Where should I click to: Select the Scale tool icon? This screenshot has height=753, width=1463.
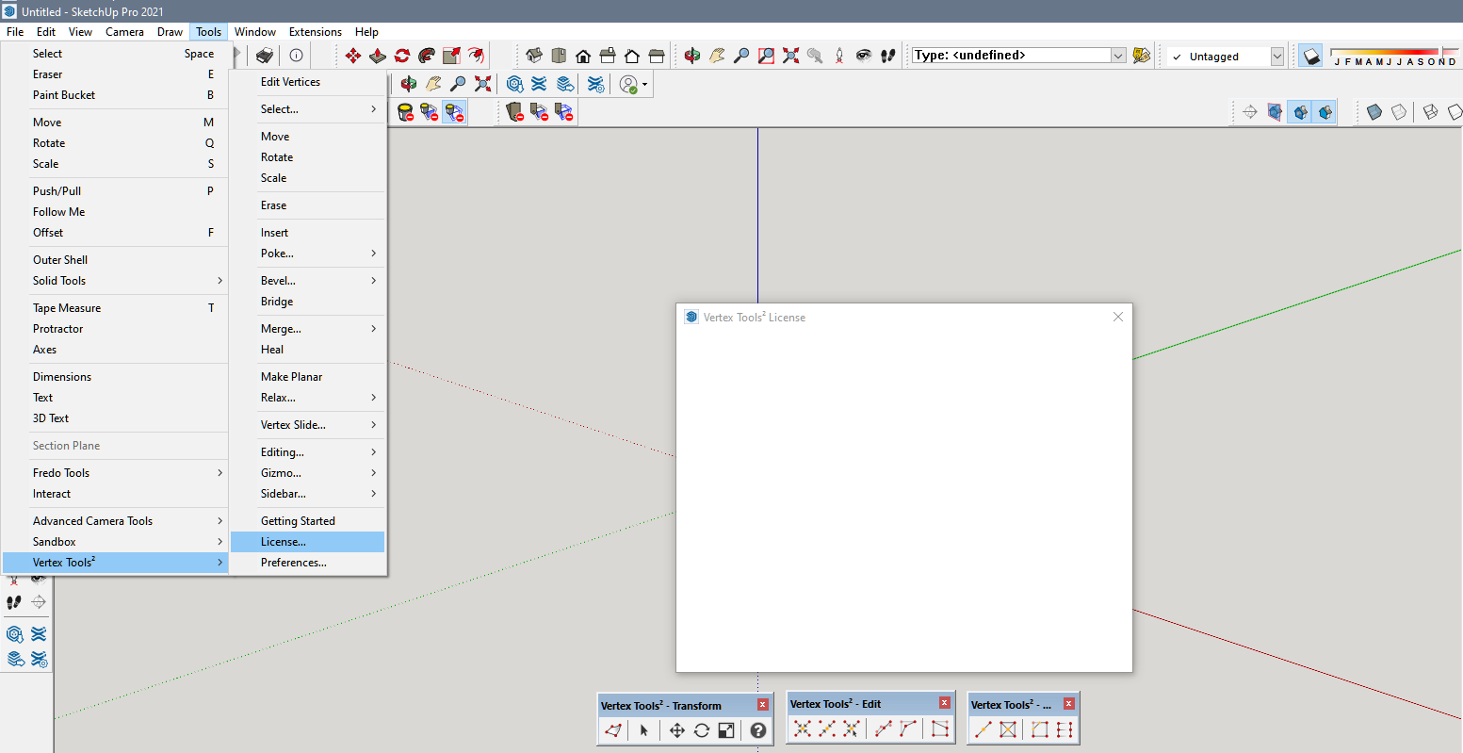pos(451,56)
